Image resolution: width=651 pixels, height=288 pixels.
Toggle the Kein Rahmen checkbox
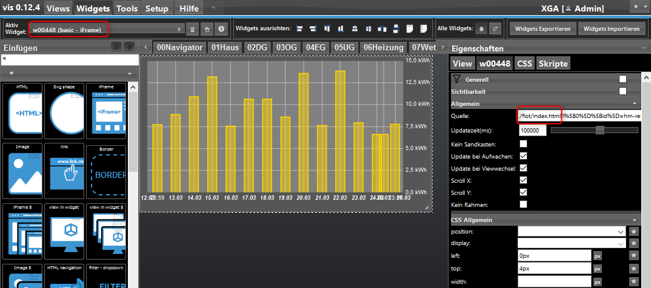523,204
